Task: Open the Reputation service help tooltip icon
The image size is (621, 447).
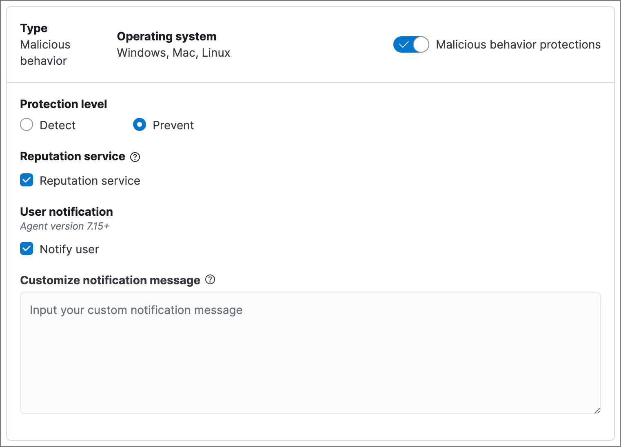Action: 135,157
